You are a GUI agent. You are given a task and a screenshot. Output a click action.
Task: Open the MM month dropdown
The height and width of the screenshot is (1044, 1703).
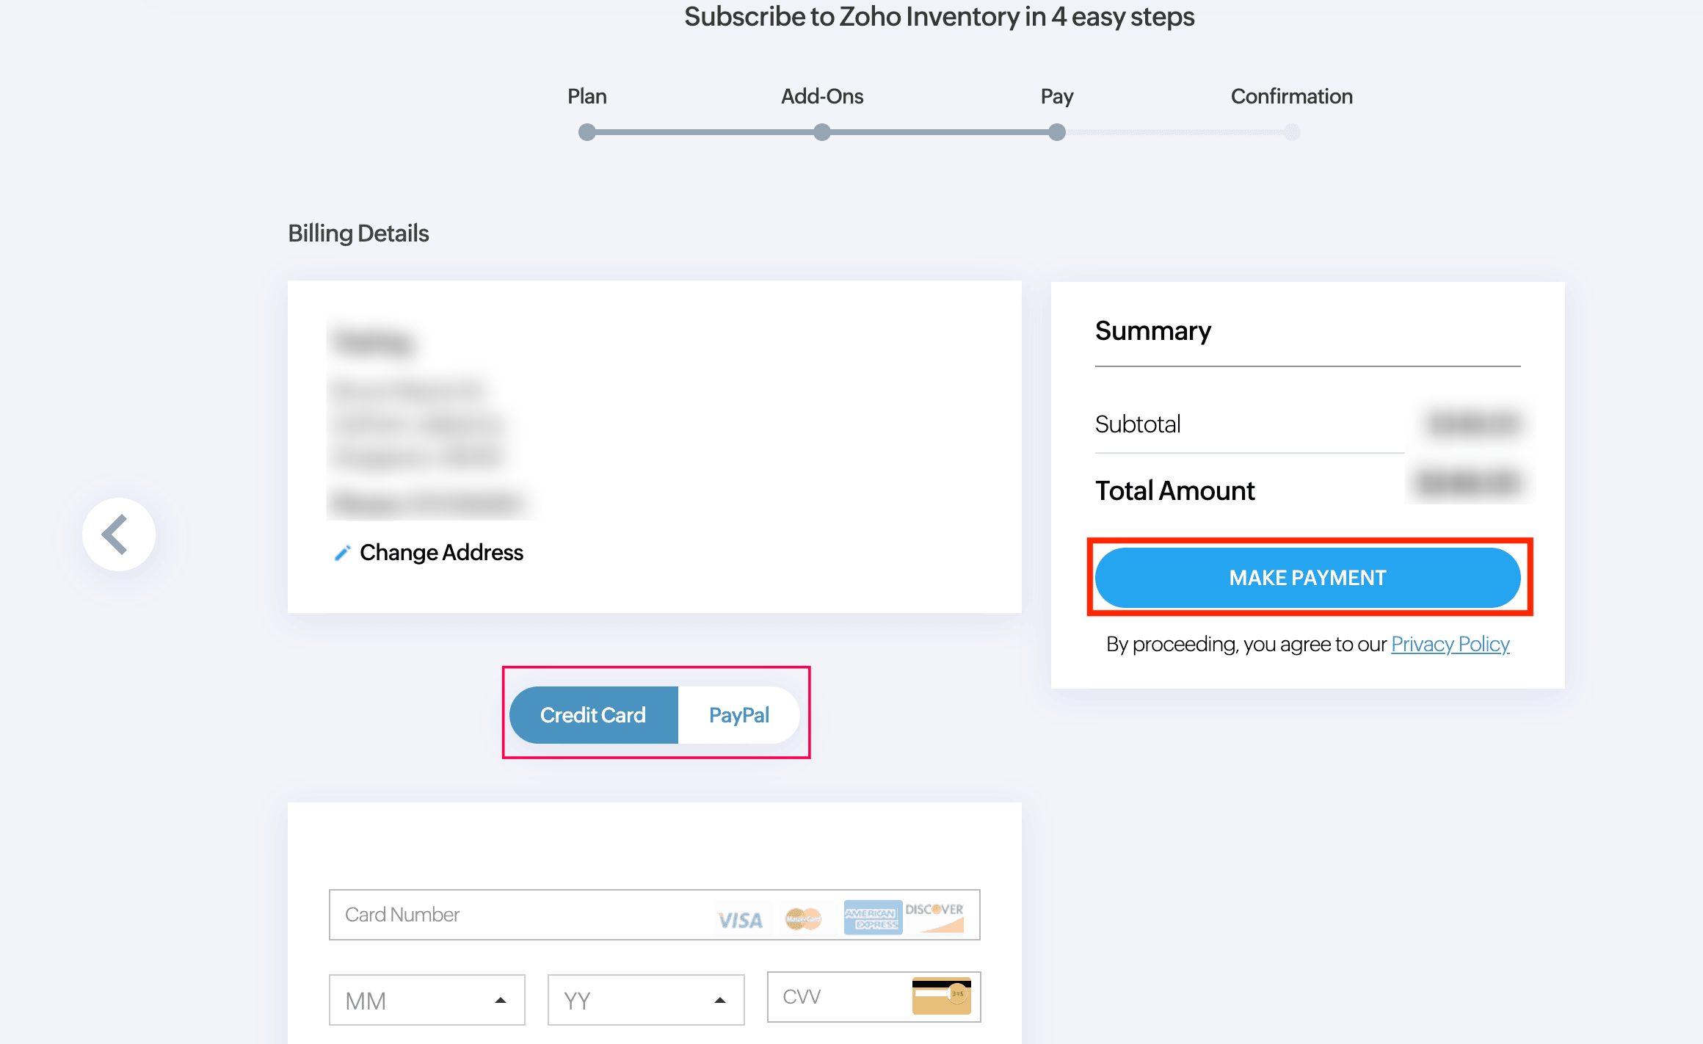click(426, 999)
